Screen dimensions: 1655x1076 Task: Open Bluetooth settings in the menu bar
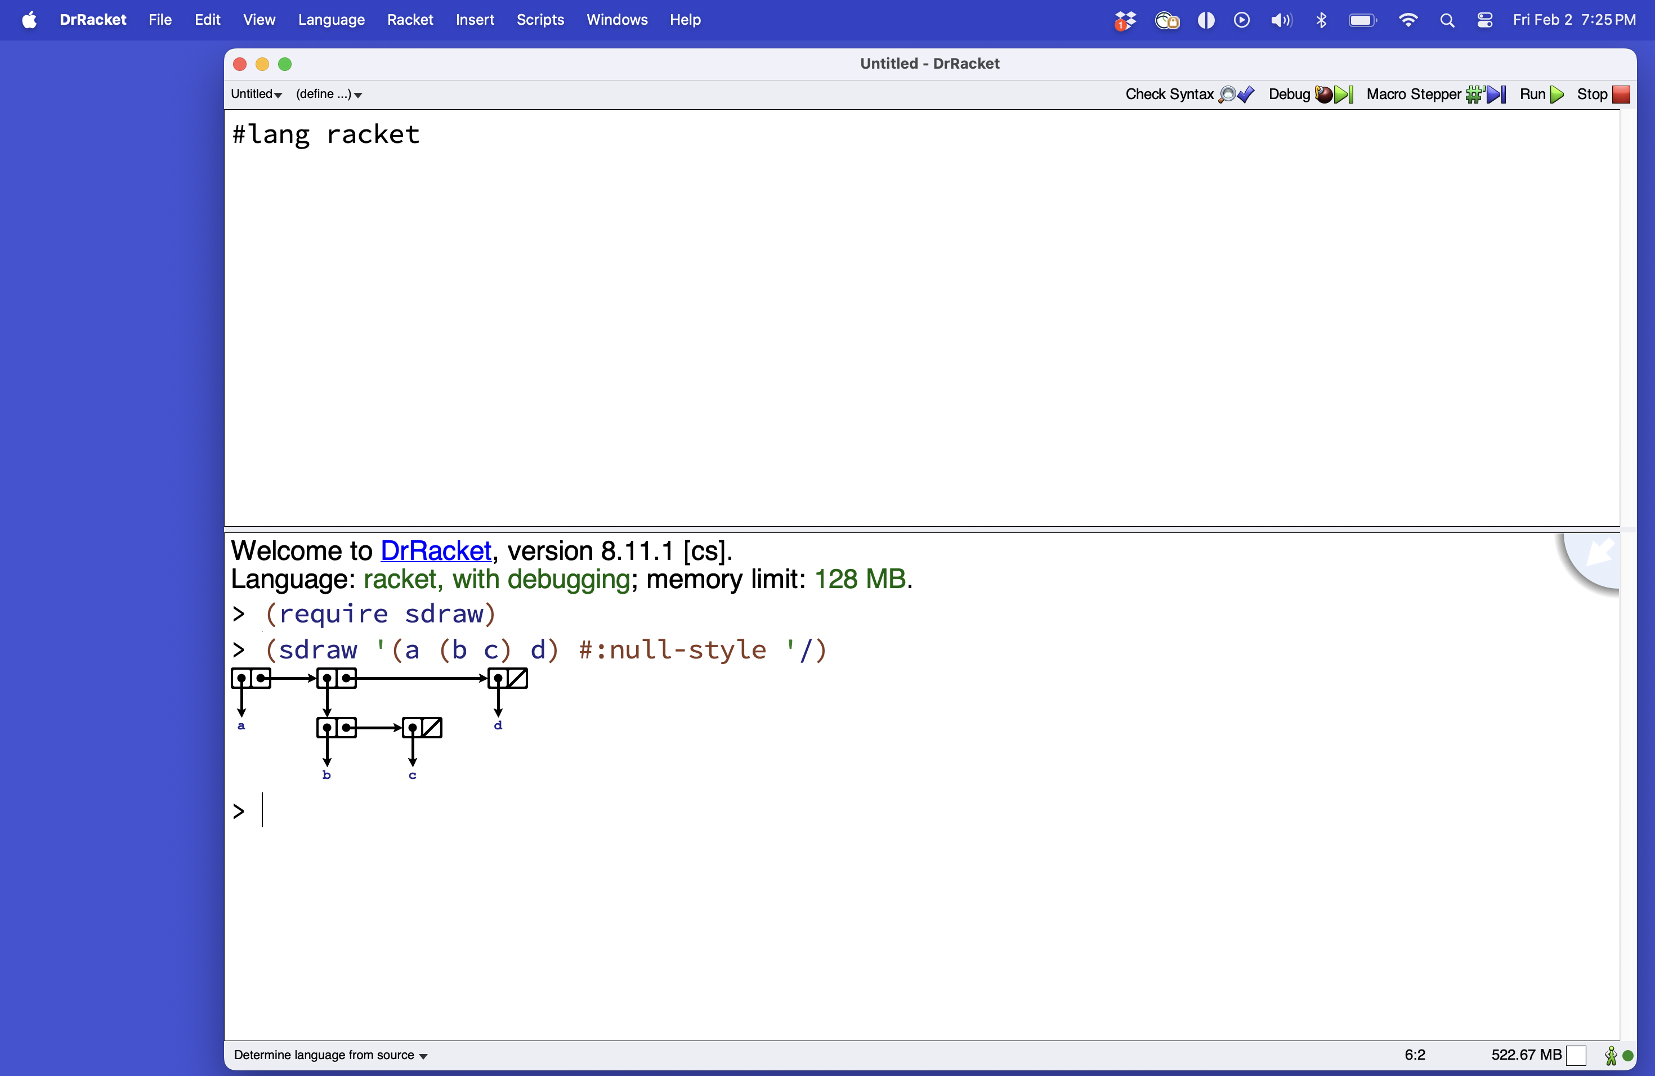tap(1321, 20)
